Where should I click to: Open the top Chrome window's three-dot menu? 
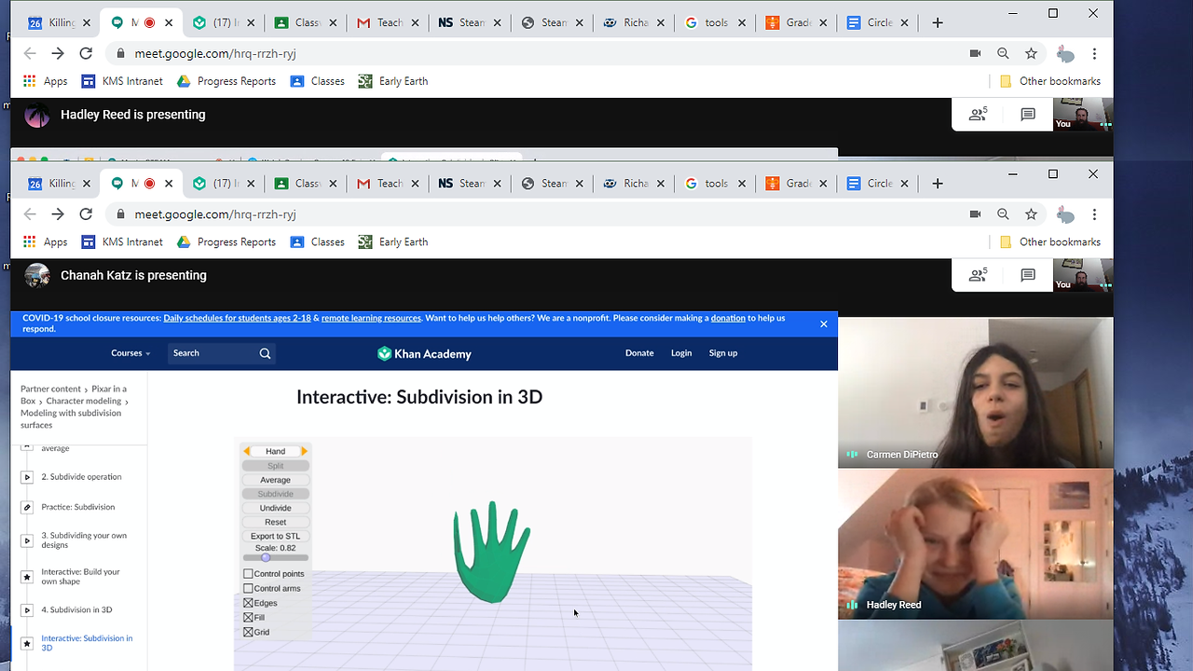coord(1094,54)
